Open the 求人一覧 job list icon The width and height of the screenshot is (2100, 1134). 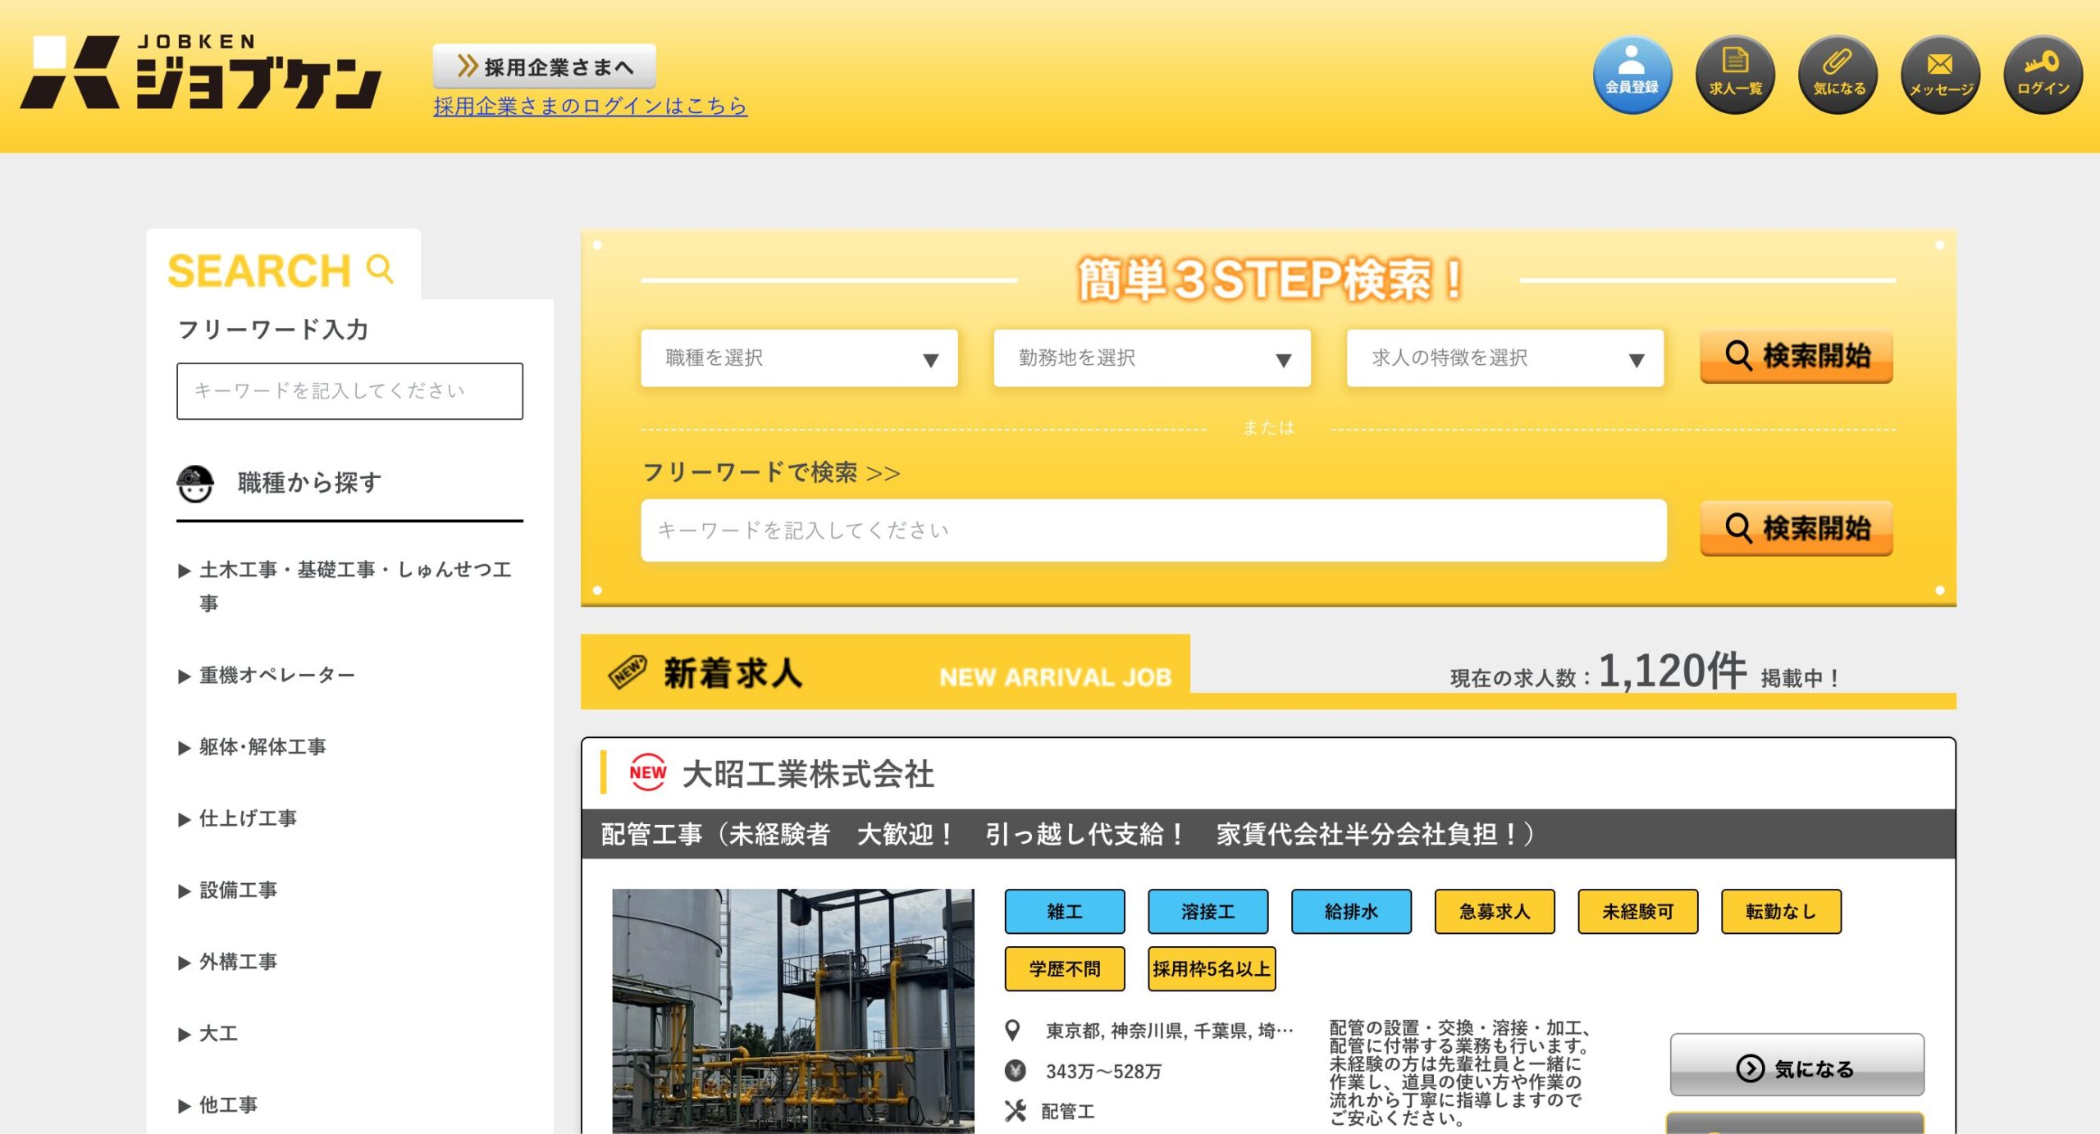pyautogui.click(x=1735, y=74)
